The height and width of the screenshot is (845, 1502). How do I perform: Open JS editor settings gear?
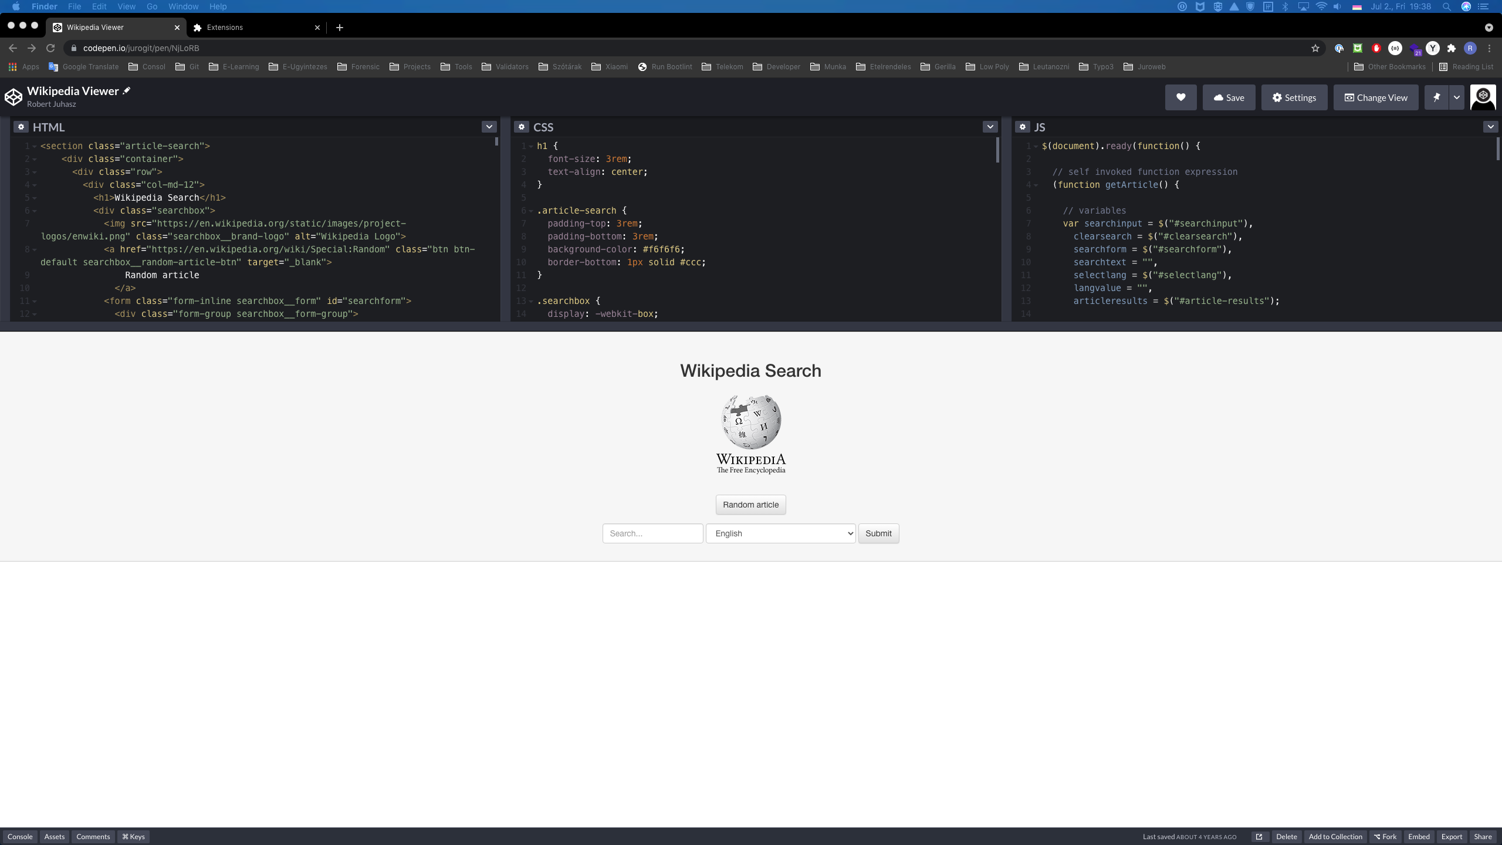point(1022,127)
